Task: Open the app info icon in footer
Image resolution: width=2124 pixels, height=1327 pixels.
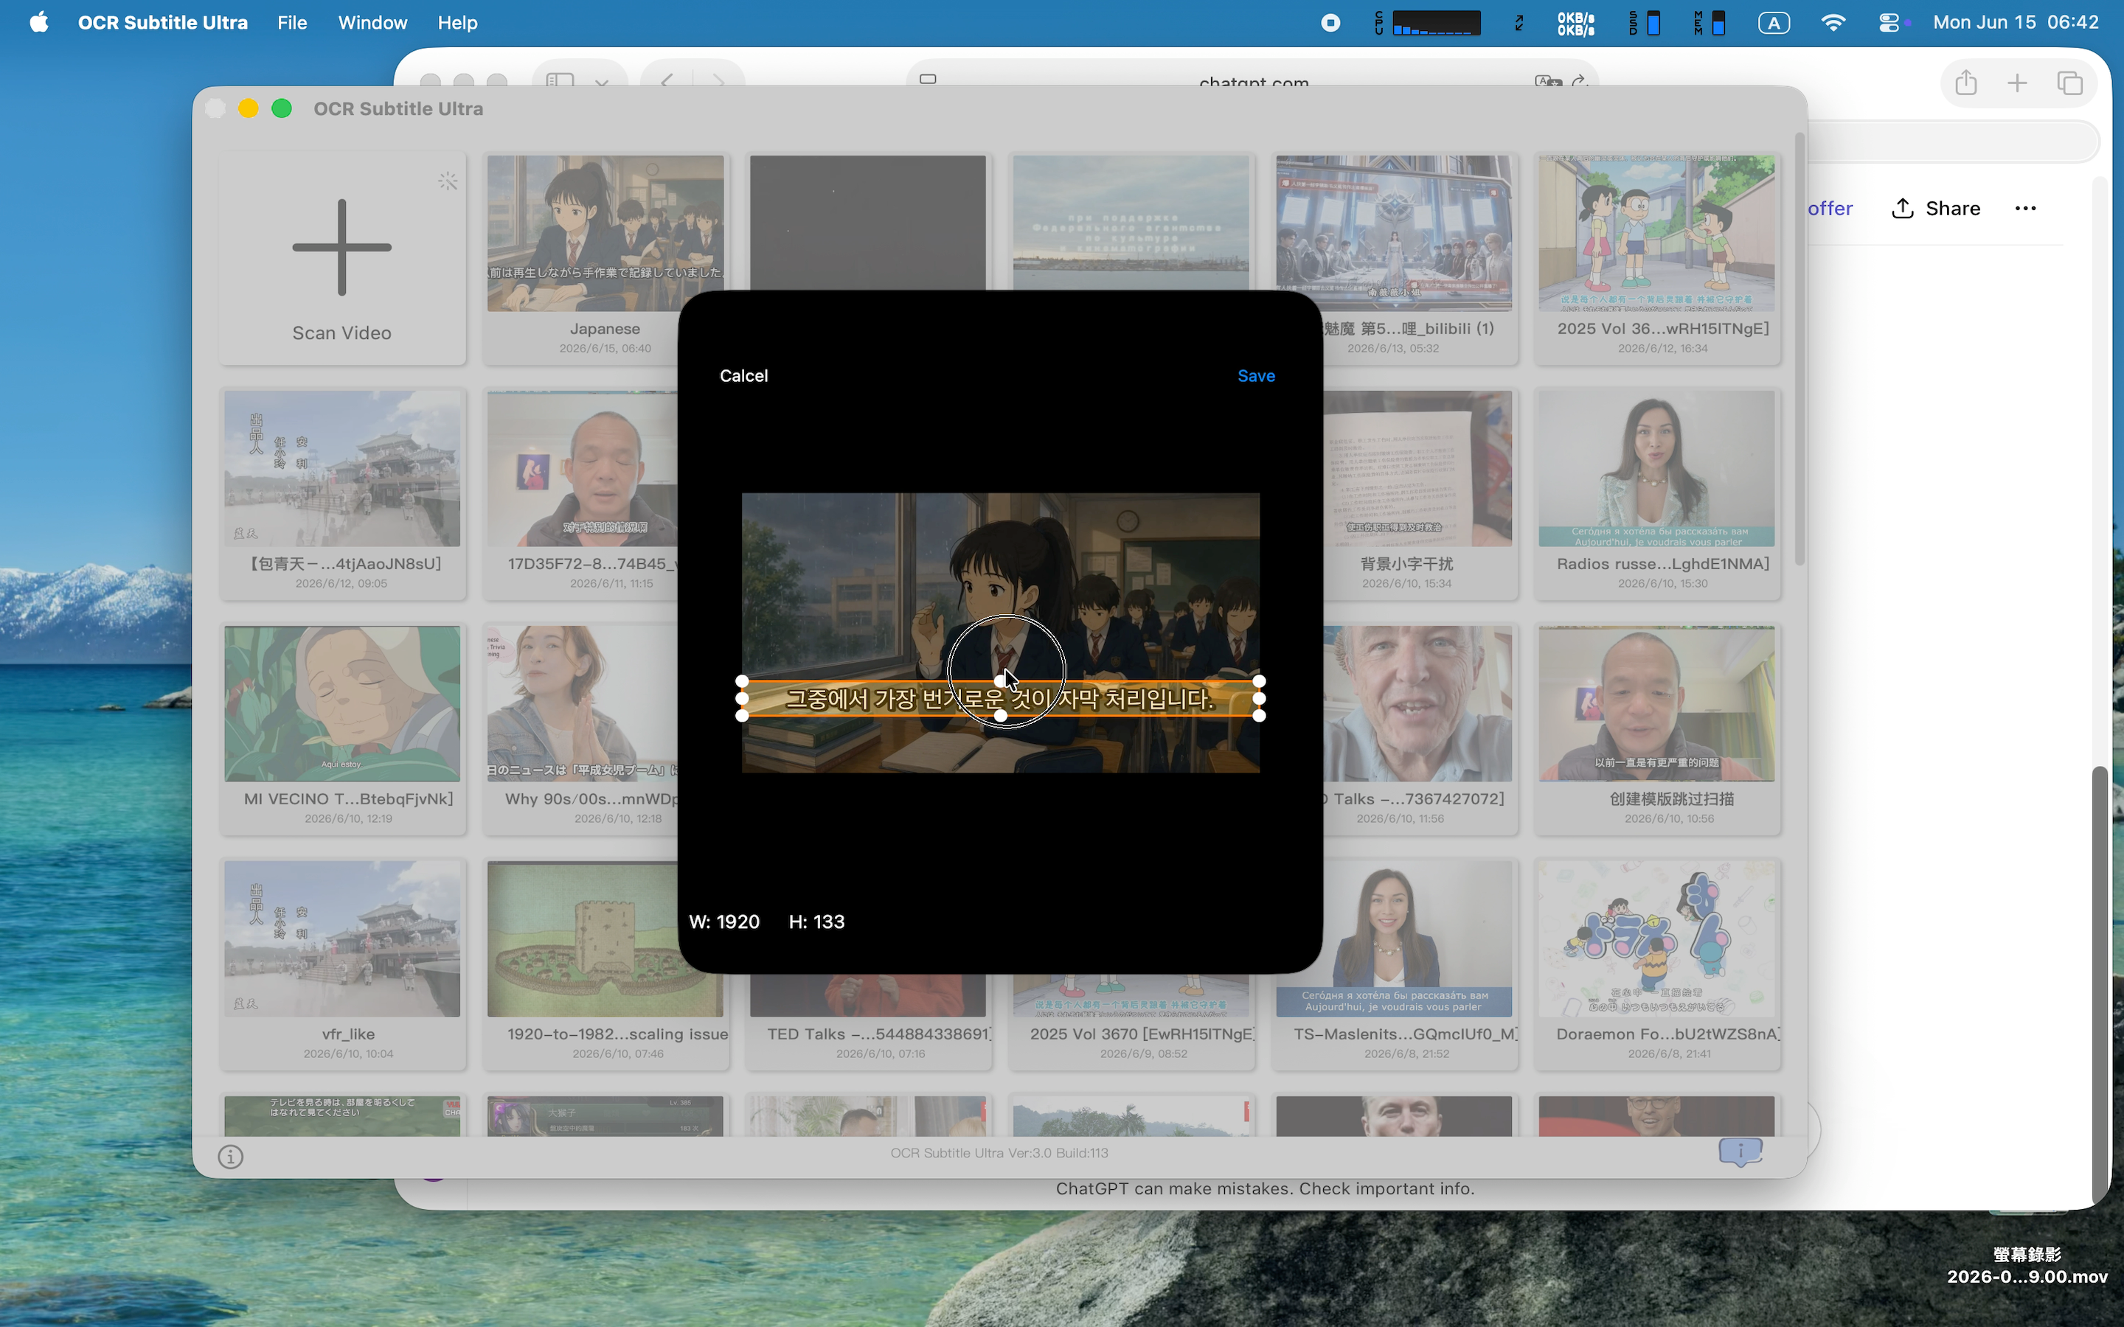Action: (230, 1157)
